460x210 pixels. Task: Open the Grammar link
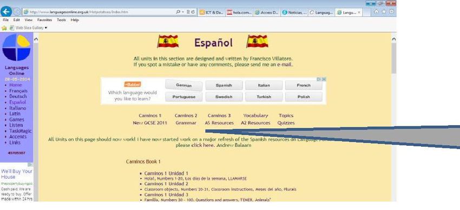coord(186,123)
